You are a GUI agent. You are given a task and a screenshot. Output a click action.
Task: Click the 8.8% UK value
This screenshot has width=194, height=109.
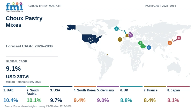point(126,100)
